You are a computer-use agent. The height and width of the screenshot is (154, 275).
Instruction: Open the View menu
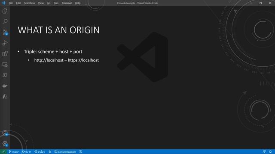click(41, 3)
